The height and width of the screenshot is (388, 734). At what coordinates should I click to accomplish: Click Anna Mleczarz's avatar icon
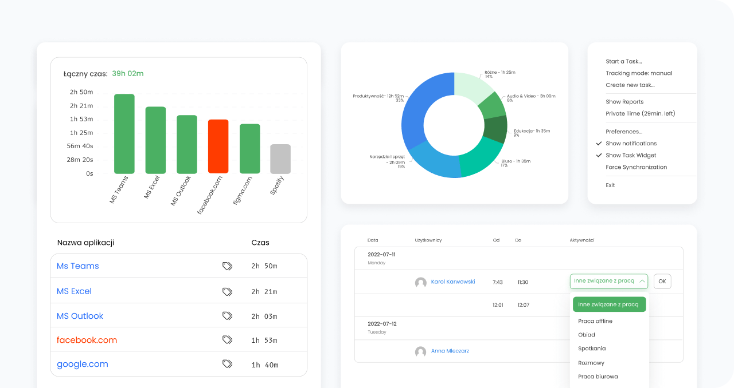click(x=420, y=351)
